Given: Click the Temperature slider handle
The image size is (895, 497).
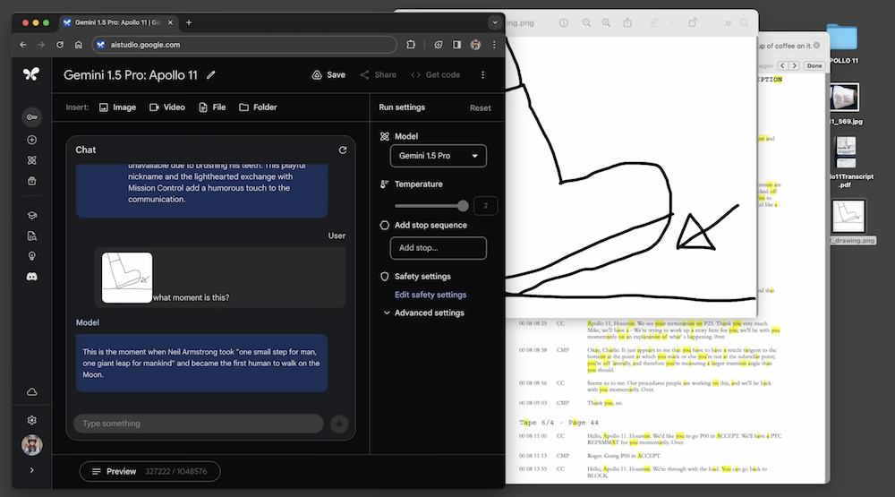Looking at the screenshot, I should coord(463,206).
